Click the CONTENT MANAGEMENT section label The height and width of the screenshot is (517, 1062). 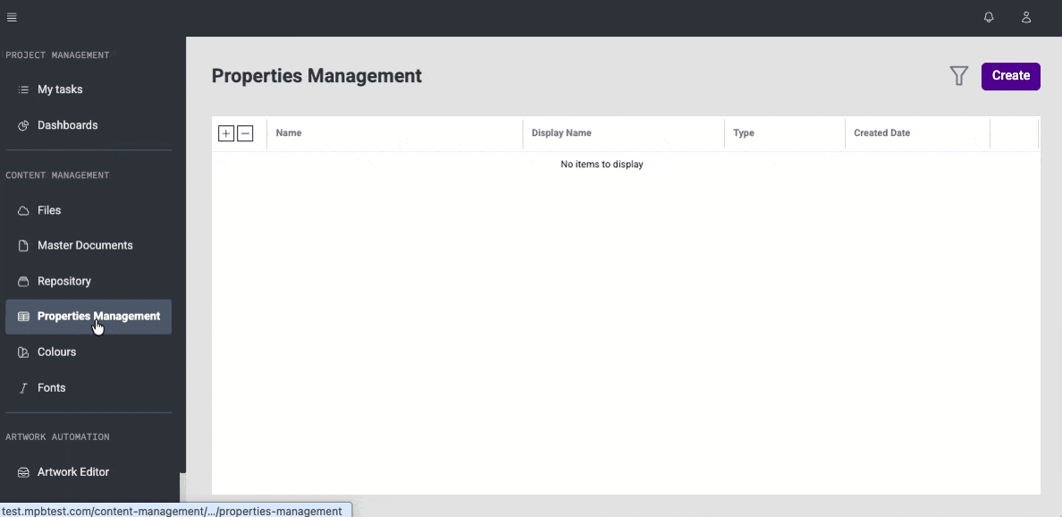[x=57, y=175]
